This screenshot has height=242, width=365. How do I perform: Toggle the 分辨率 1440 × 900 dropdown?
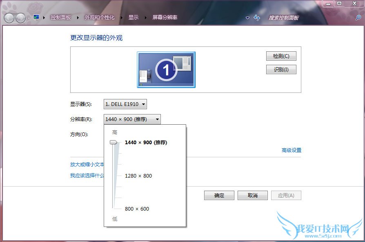click(x=132, y=119)
